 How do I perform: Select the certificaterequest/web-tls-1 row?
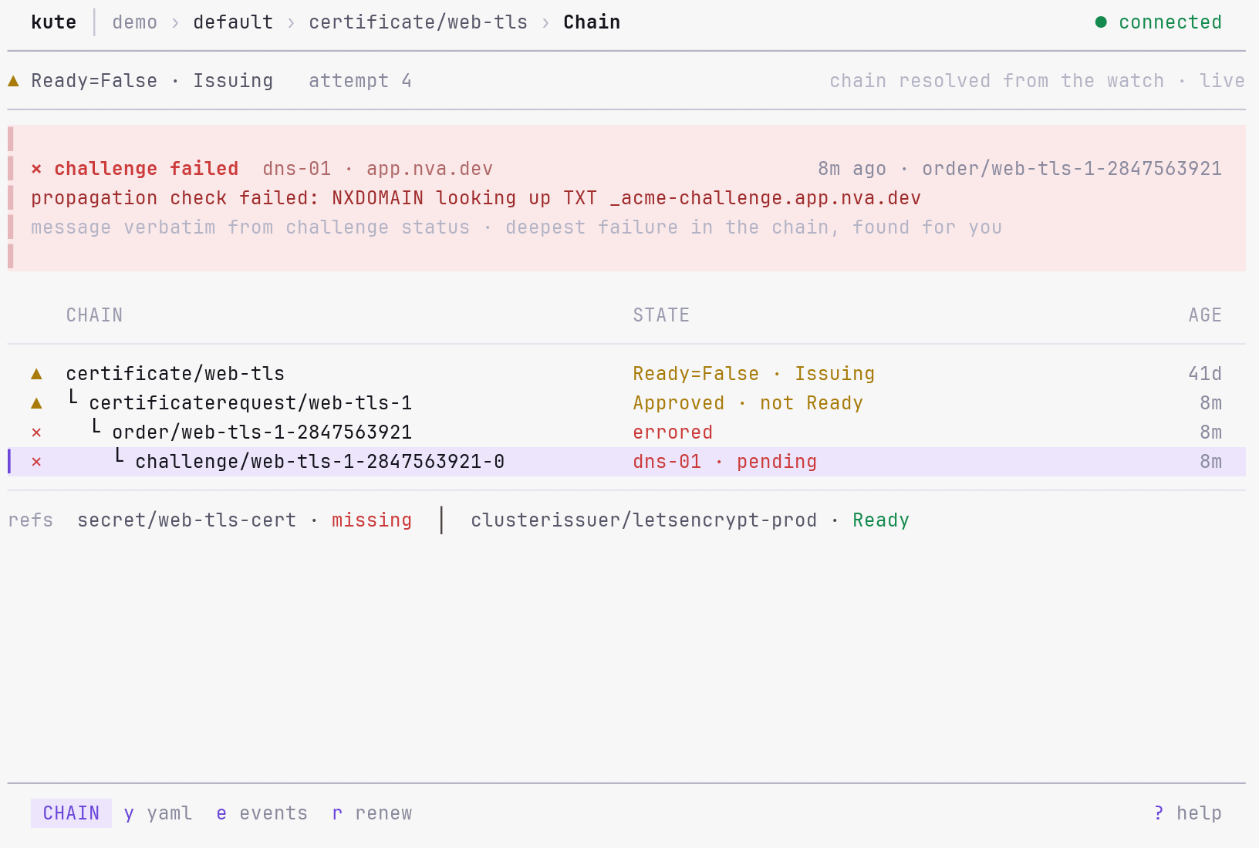(x=626, y=403)
